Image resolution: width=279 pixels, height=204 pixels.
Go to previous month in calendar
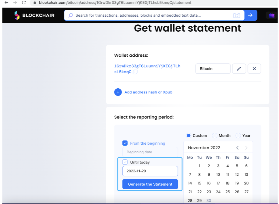click(x=237, y=148)
